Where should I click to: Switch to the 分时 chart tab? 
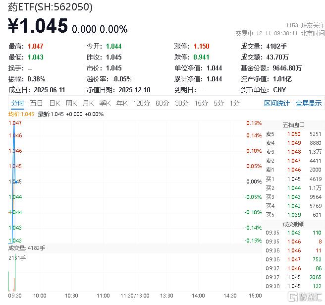[18, 103]
